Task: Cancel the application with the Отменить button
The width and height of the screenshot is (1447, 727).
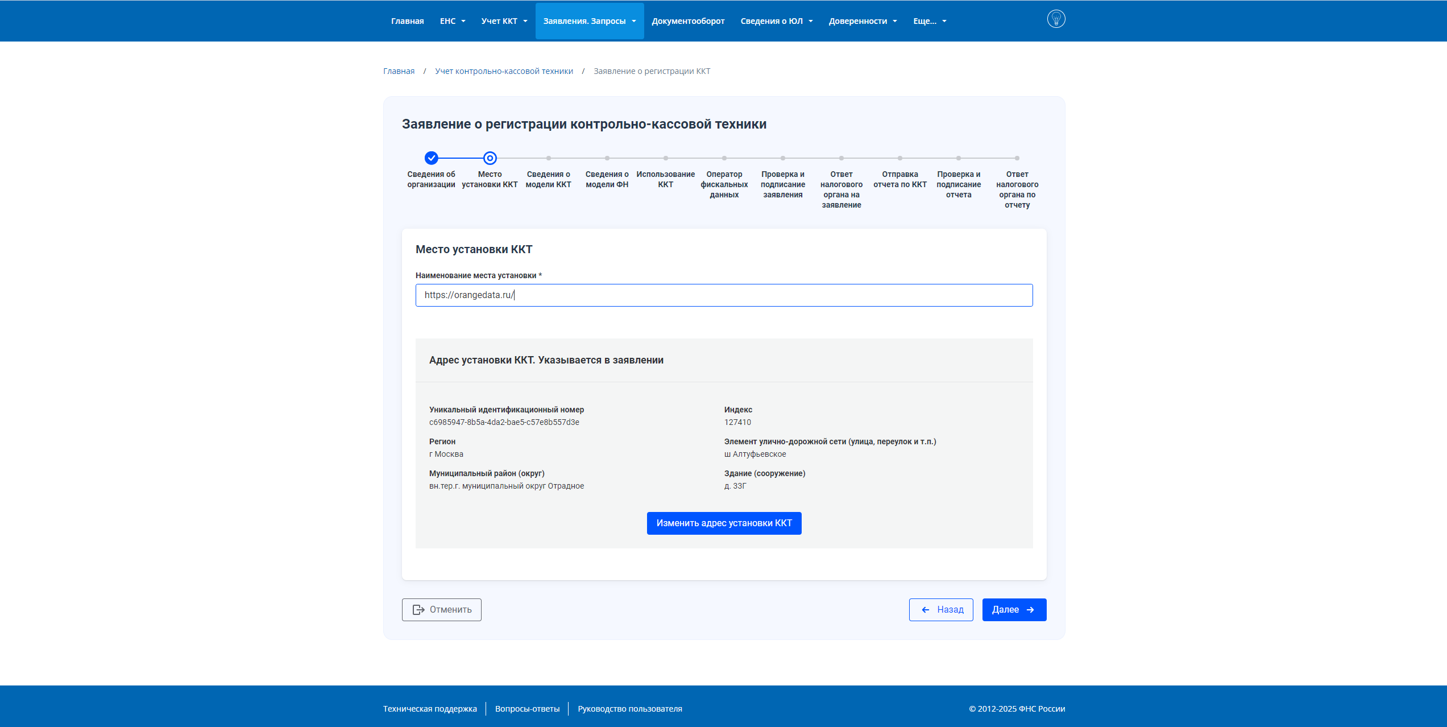Action: coord(441,610)
